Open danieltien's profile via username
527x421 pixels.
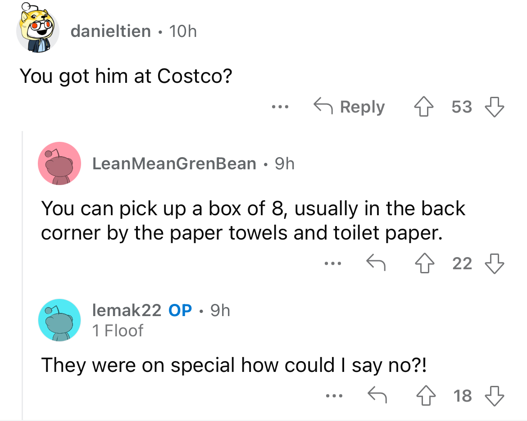pyautogui.click(x=110, y=31)
